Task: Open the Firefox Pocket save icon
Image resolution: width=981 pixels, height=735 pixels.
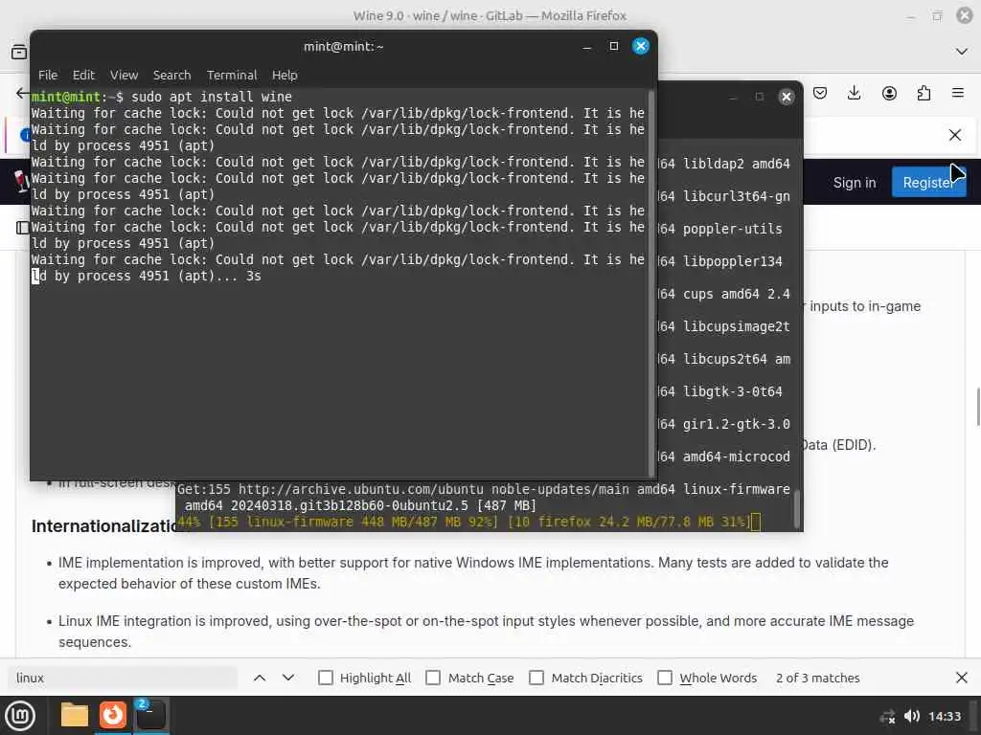Action: [x=820, y=93]
